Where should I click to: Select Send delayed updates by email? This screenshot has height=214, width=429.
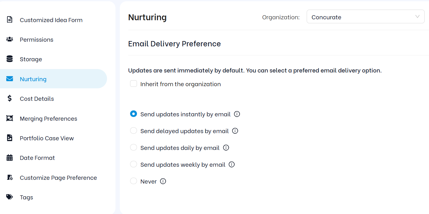pyautogui.click(x=134, y=131)
